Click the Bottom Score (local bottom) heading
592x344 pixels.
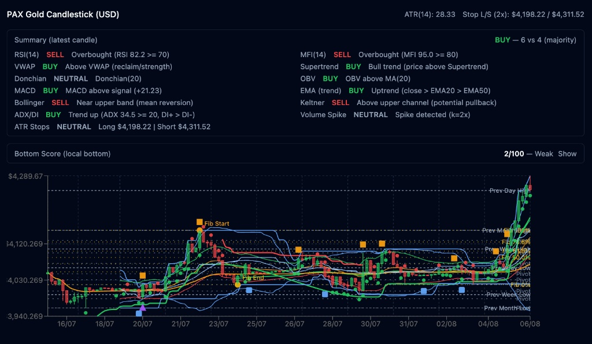coord(62,154)
